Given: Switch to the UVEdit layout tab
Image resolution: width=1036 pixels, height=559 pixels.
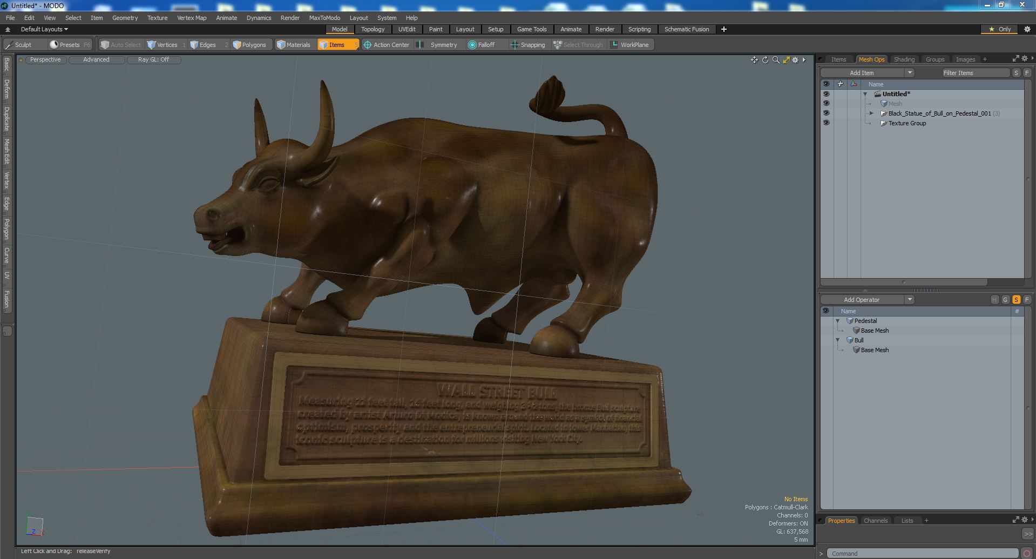Looking at the screenshot, I should [407, 29].
